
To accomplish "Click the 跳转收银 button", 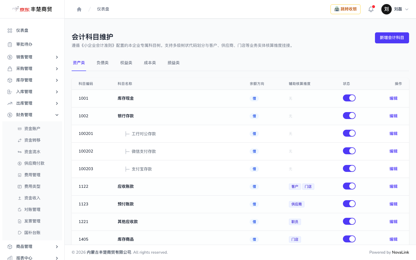I will click(x=346, y=9).
